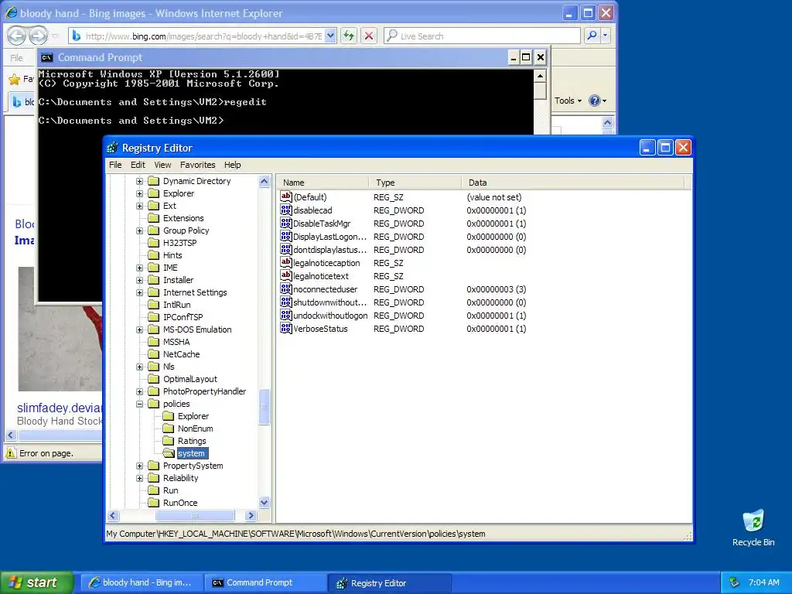Click the tree pane horizontal scroll-right arrow
792x594 pixels.
(251, 515)
